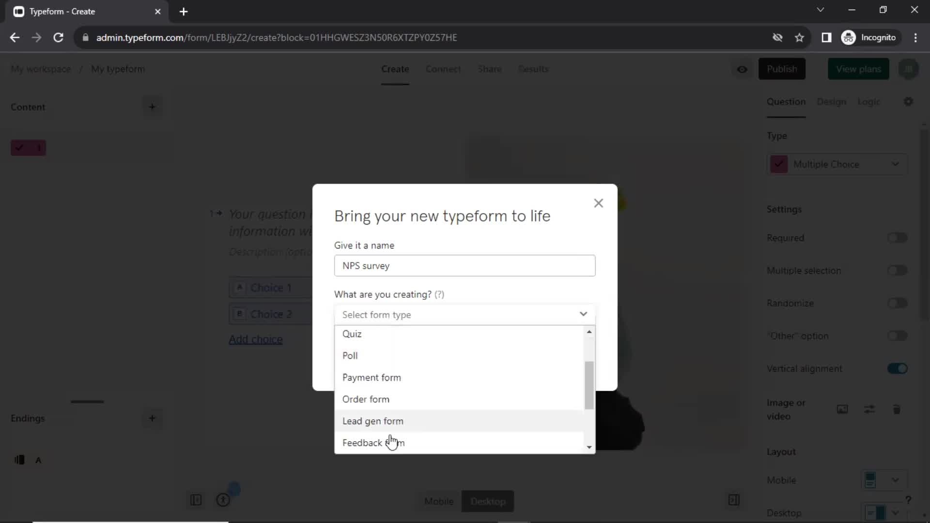Toggle the Randomize switch
The width and height of the screenshot is (930, 523).
pos(897,303)
